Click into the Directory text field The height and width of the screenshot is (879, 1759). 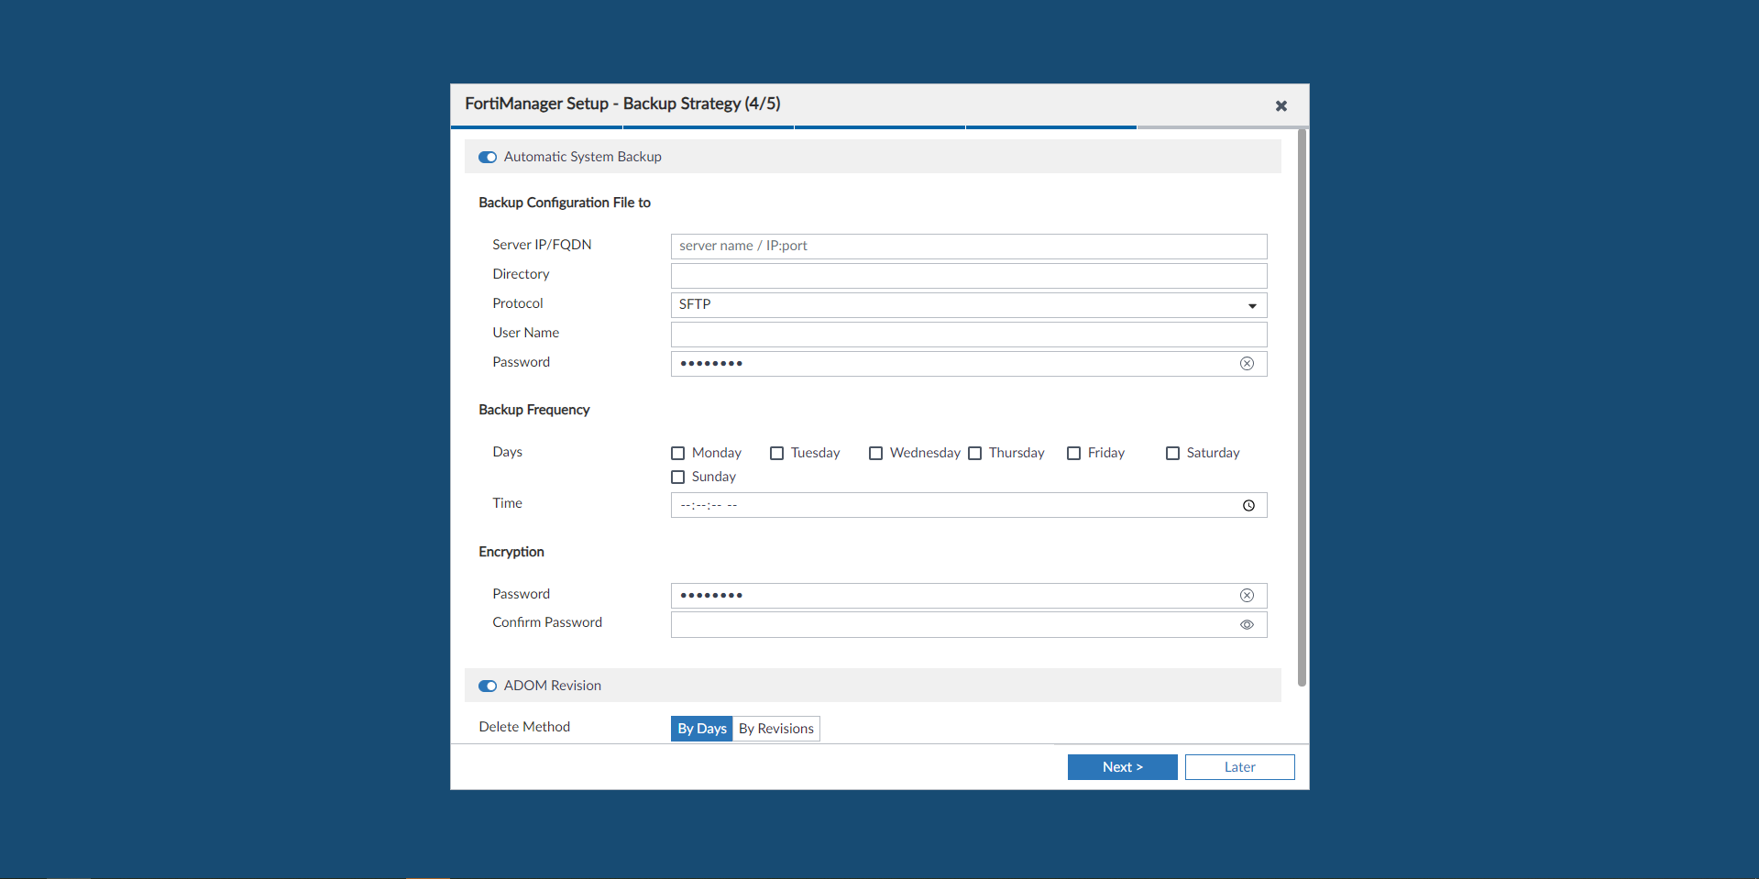[968, 276]
